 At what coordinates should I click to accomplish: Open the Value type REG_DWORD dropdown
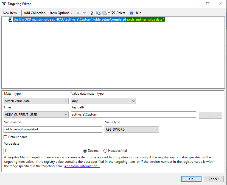coord(131,129)
